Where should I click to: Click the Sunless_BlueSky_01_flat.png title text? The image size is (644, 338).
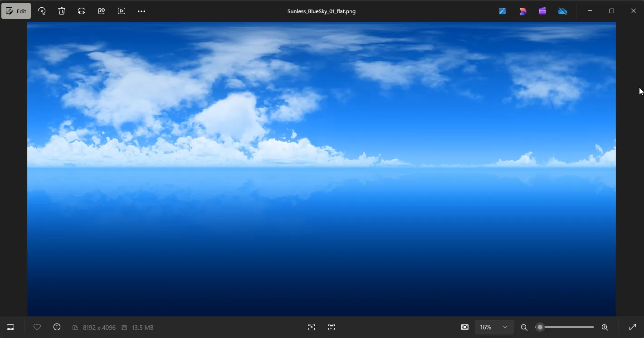tap(322, 11)
